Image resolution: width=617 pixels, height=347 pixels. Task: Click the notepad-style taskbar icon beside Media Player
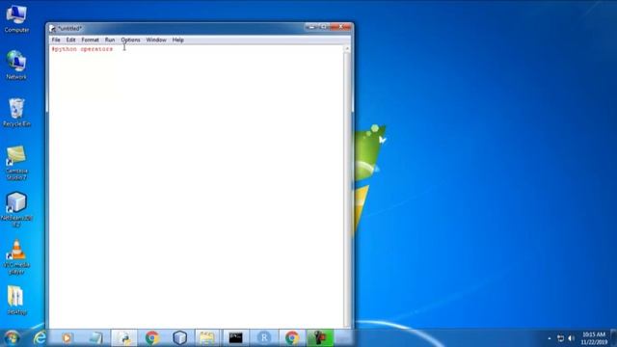click(95, 337)
